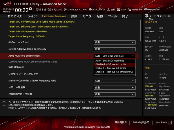The width and height of the screenshot is (174, 130).
Task: Switch to お気に入り tab
Action: coord(15,16)
